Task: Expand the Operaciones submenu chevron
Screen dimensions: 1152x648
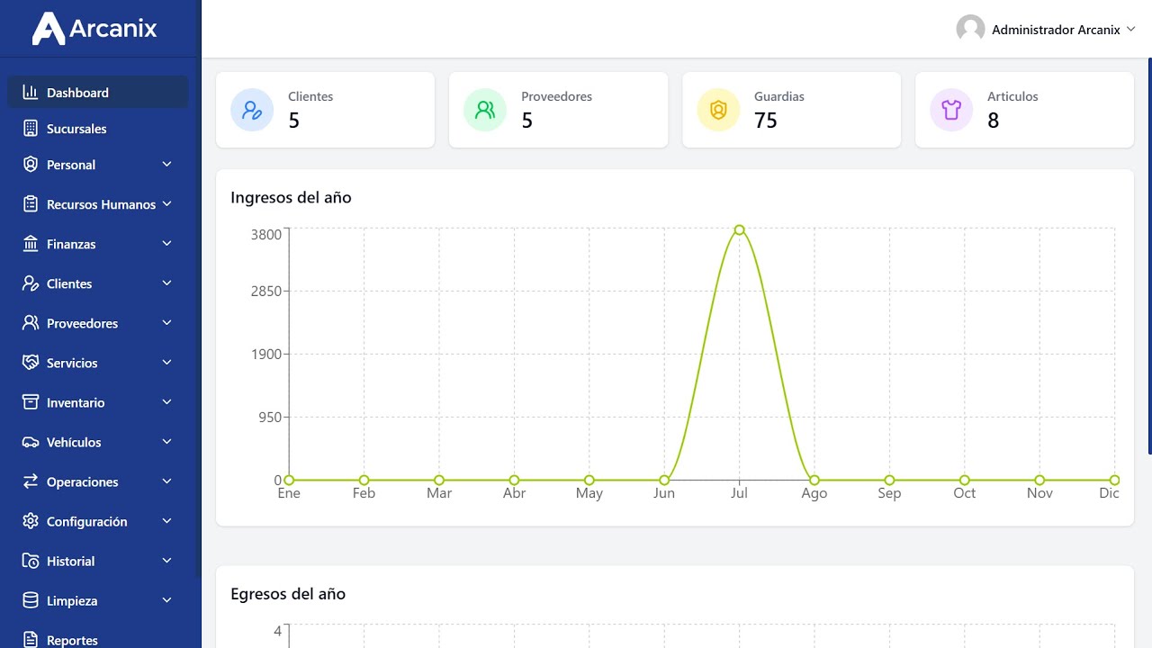Action: (x=166, y=481)
